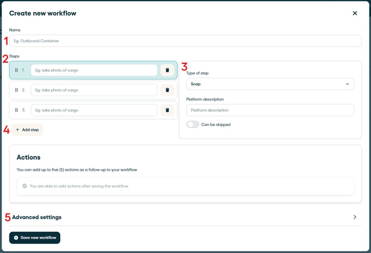The width and height of the screenshot is (371, 253).
Task: Click the drag handle of step 3
Action: pos(17,110)
